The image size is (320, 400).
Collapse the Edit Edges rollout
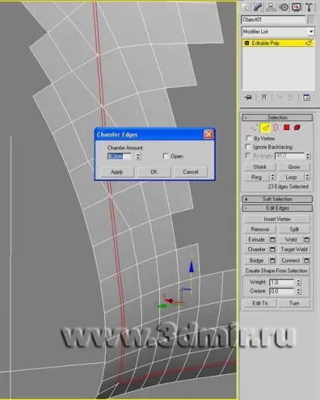277,208
